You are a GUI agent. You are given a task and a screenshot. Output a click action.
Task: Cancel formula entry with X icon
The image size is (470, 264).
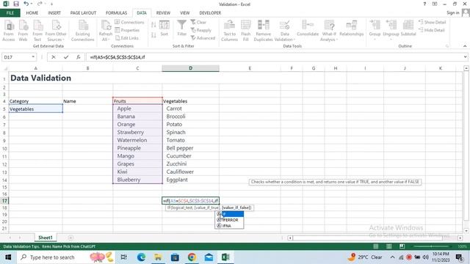(x=54, y=57)
